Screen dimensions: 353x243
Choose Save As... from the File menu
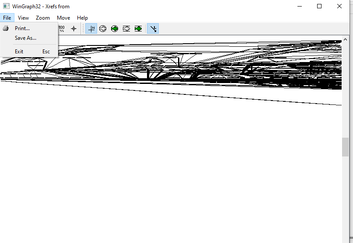25,38
